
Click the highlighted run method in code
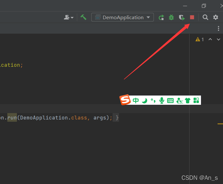[12, 118]
